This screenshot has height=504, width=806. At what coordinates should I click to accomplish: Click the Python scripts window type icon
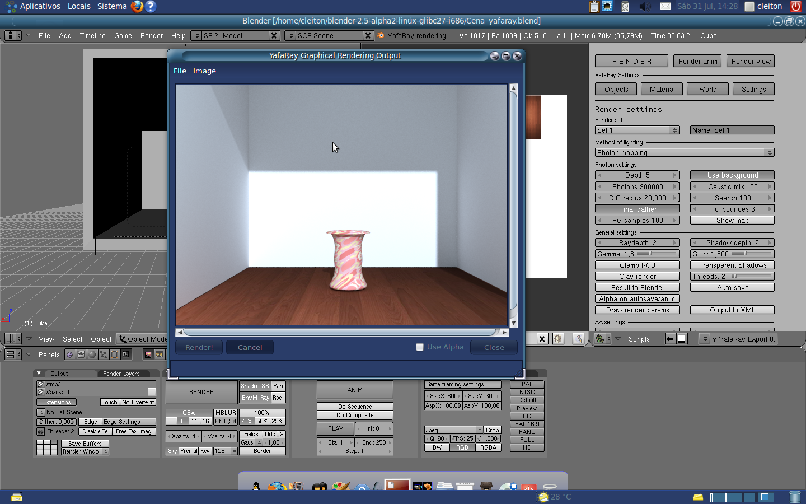pyautogui.click(x=602, y=339)
